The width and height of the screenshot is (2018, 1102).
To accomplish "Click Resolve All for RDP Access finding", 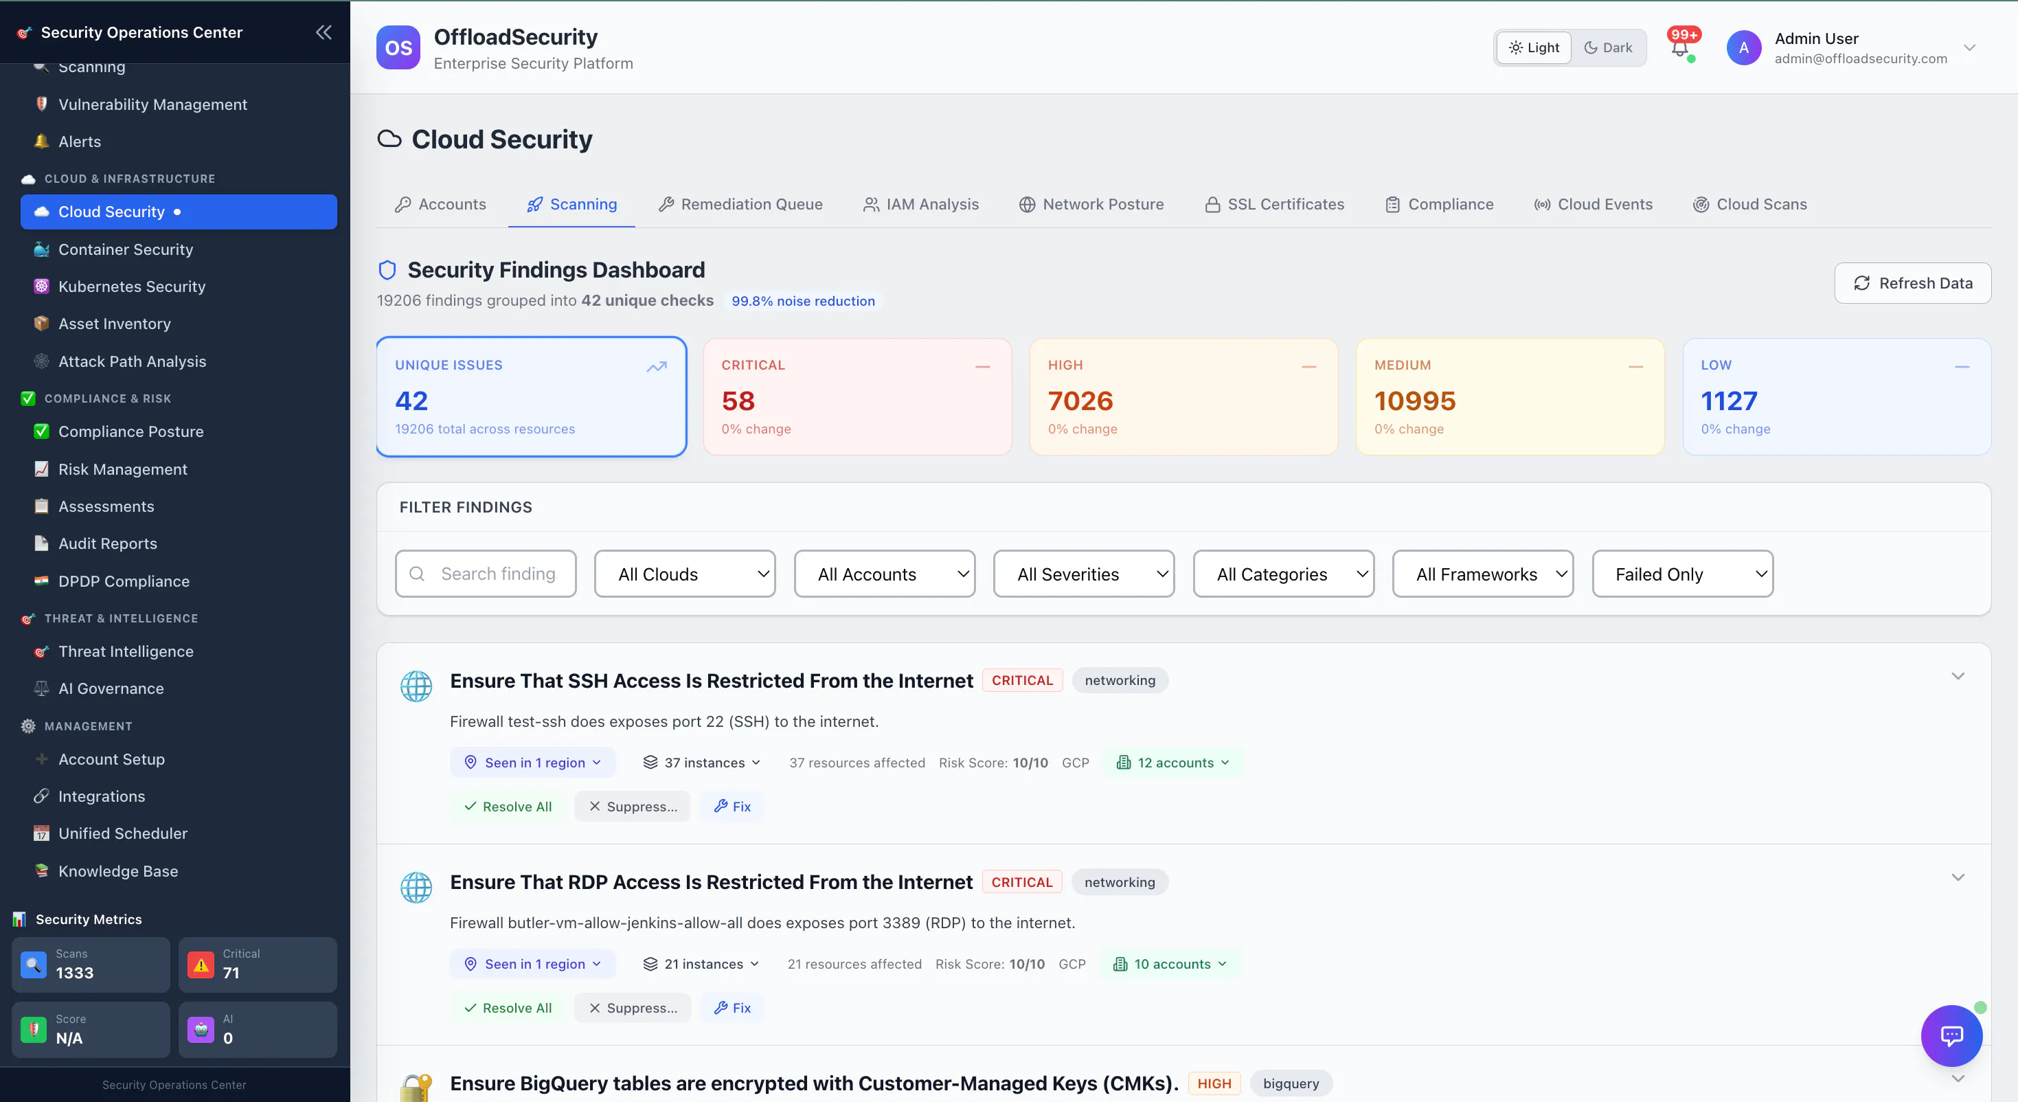I will point(508,1008).
